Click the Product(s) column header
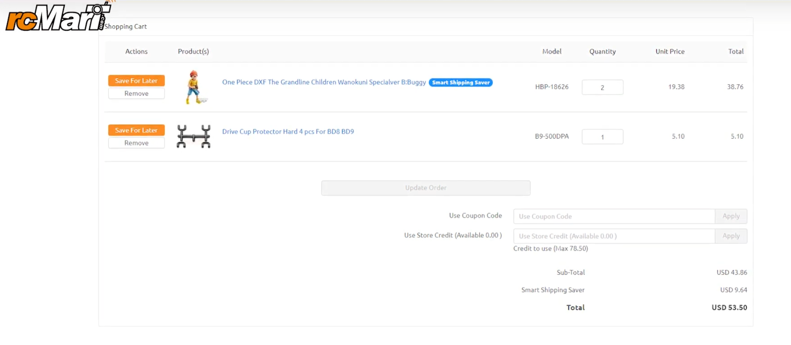The image size is (791, 345). [x=193, y=51]
